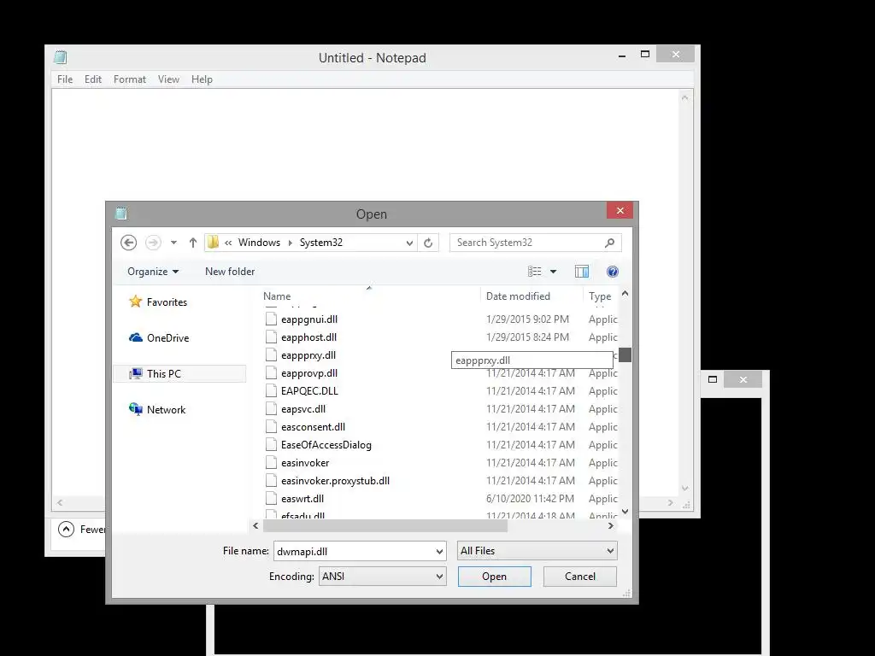875x656 pixels.
Task: Open dialog Help question mark icon
Action: 612,272
